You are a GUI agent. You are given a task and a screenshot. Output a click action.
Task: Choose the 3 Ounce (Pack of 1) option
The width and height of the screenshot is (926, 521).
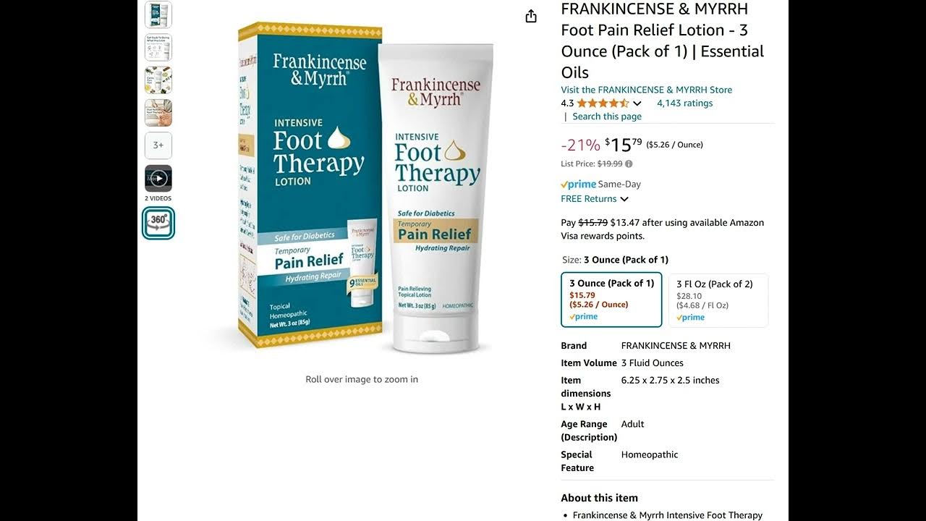pos(611,300)
